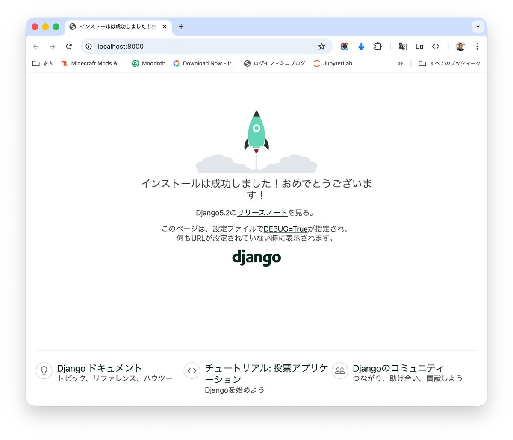The image size is (513, 440).
Task: Click the people icon beside Djangoのコミュニティ
Action: tap(340, 370)
